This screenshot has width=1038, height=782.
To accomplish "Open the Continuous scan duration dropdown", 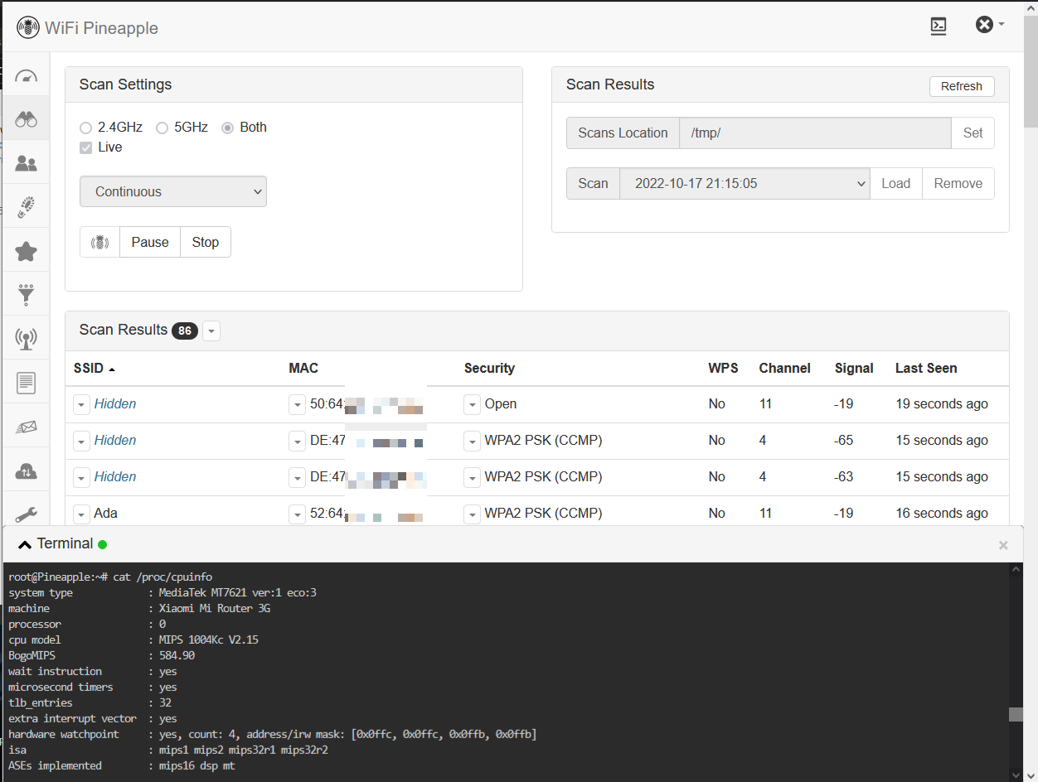I will [x=173, y=191].
